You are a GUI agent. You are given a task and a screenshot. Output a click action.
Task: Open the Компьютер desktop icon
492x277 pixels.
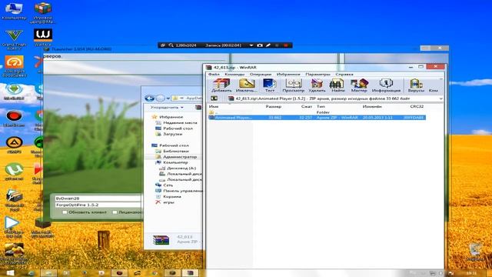tap(14, 11)
